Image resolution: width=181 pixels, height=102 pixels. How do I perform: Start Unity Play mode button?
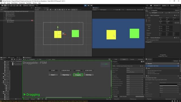click(85, 5)
